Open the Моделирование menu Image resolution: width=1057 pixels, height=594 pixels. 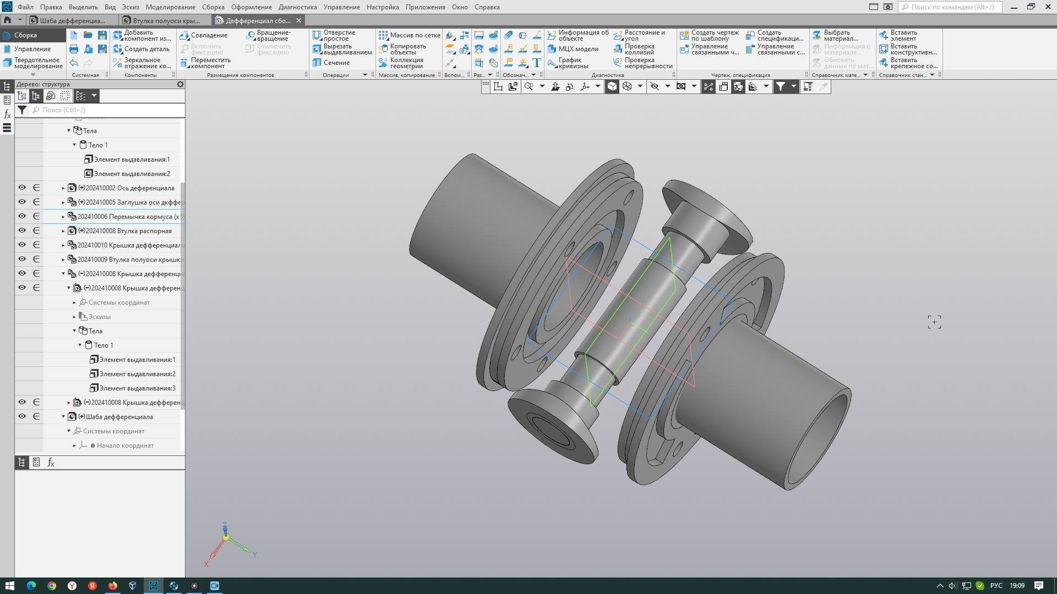click(170, 7)
